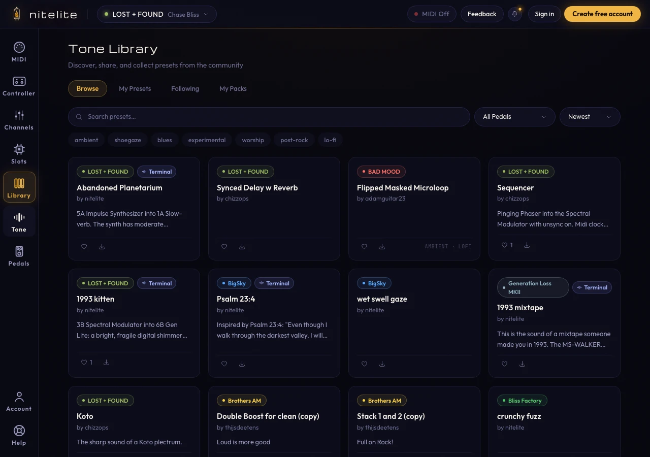Download the 1993 mixtape preset
This screenshot has width=650, height=457.
[522, 364]
